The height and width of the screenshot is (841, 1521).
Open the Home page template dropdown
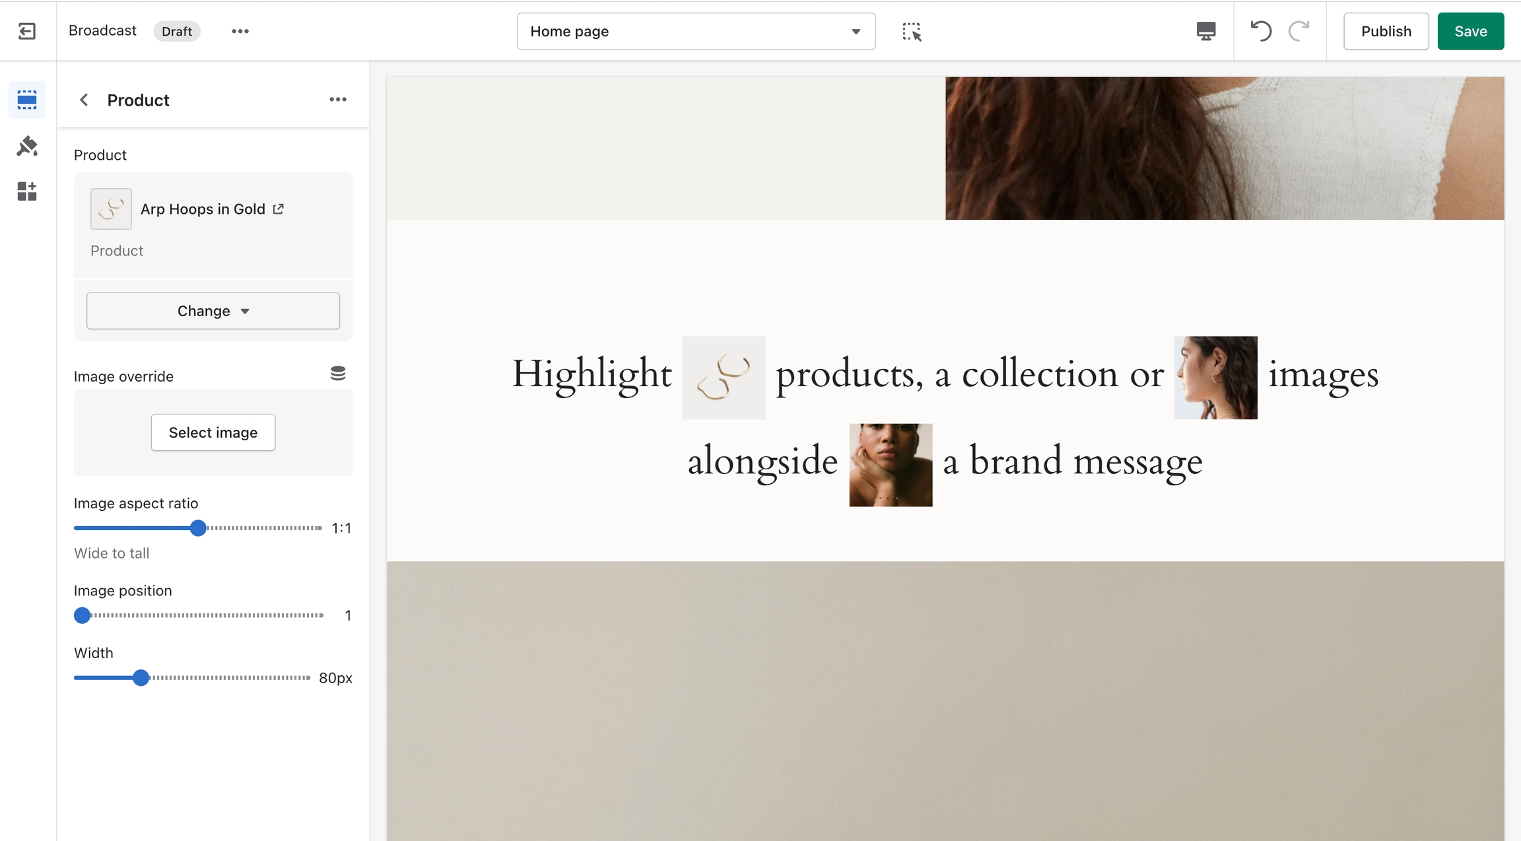[x=696, y=31]
